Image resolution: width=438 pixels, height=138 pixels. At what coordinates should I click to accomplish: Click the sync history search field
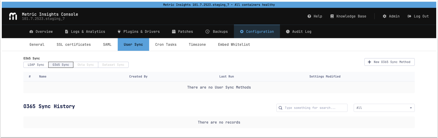pos(312,108)
